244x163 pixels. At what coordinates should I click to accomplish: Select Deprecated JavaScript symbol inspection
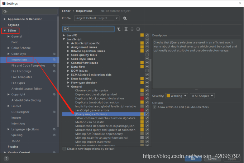click(96, 95)
